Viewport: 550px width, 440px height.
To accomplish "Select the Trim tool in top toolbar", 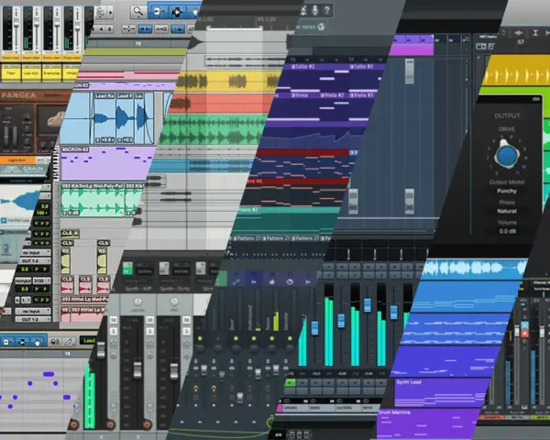I will point(158,12).
